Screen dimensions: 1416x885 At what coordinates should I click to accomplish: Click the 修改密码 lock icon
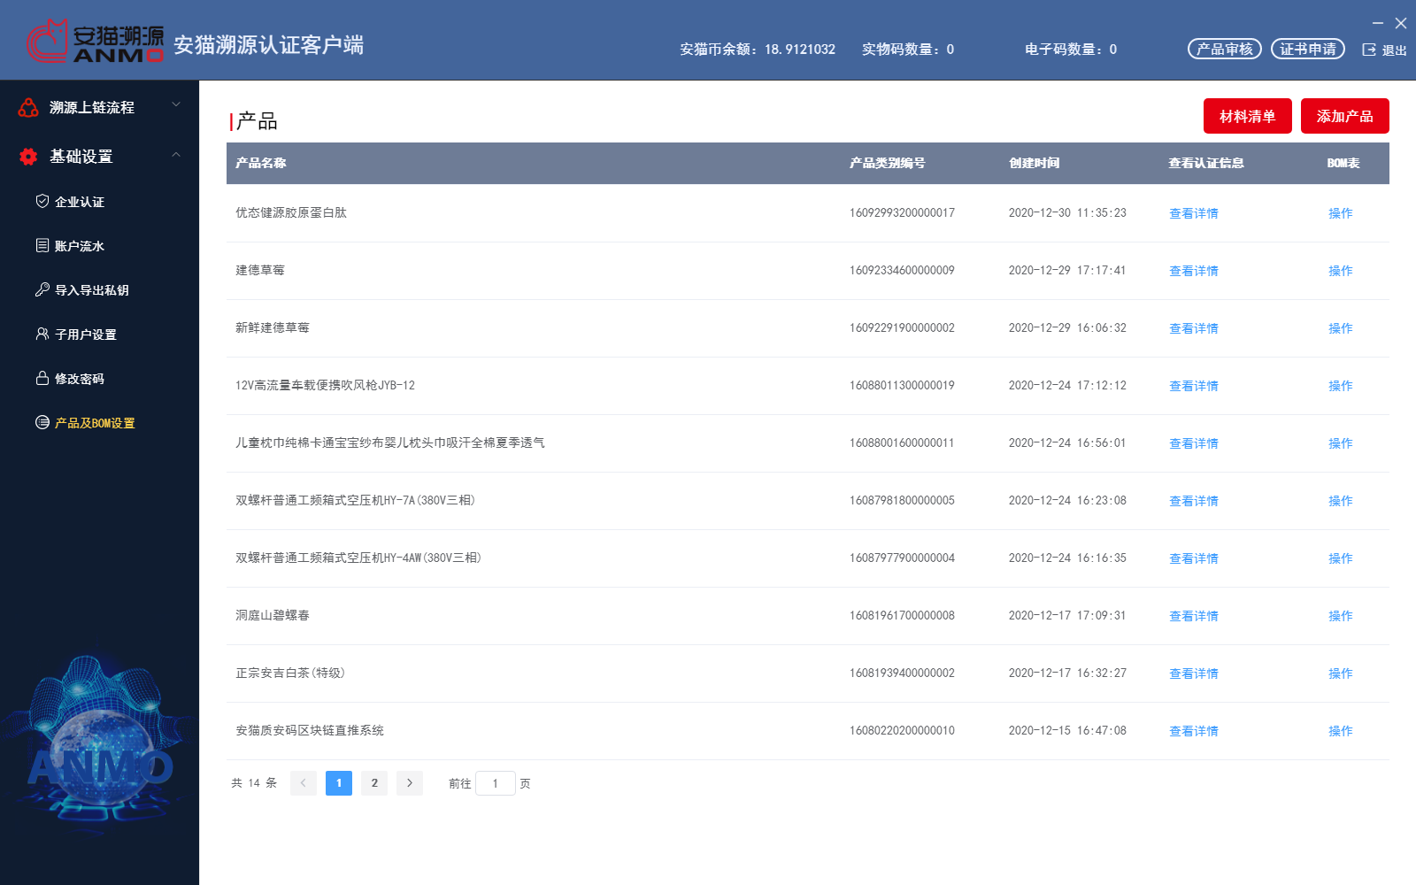(x=42, y=378)
